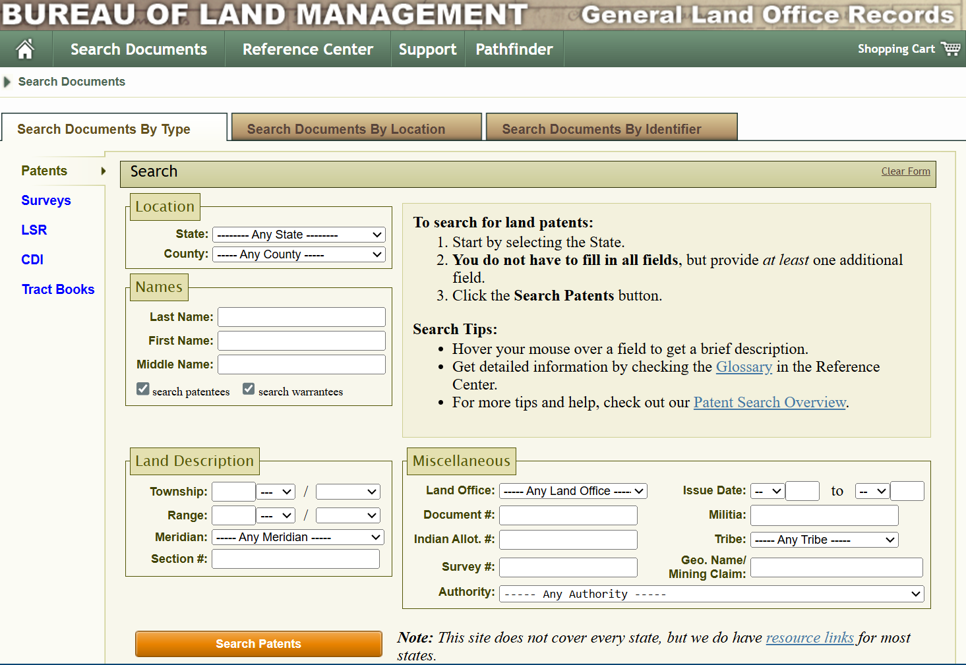966x665 pixels.
Task: Open the Tribe dropdown
Action: 824,540
